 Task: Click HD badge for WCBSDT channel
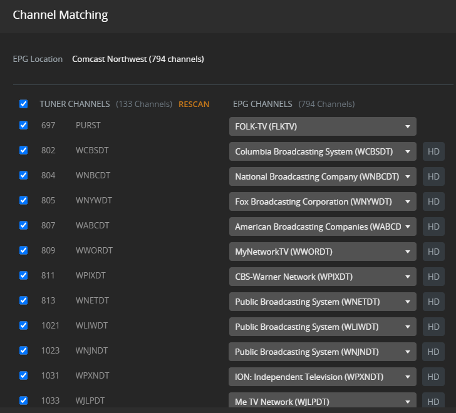tap(433, 151)
